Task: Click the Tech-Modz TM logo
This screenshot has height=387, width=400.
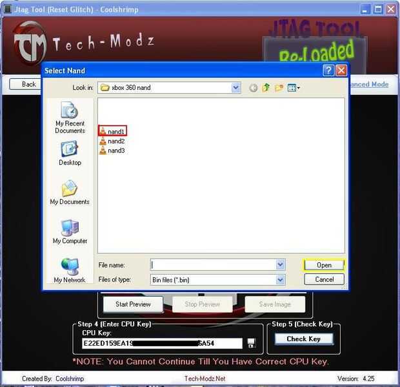Action: tap(30, 43)
